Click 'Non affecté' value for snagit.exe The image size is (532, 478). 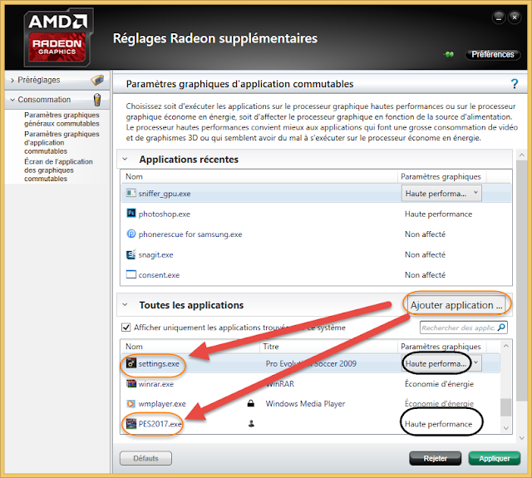click(425, 254)
